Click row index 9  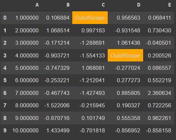5,131
